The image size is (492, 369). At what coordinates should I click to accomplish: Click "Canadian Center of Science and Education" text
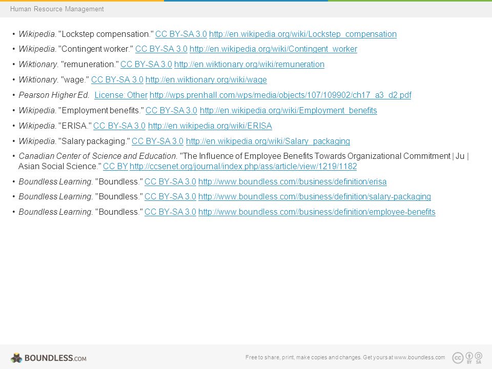[98, 156]
